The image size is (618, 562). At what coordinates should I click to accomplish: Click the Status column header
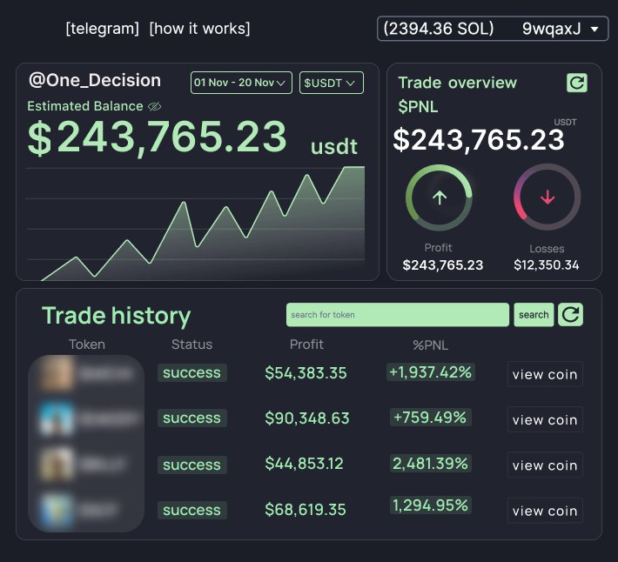[192, 345]
